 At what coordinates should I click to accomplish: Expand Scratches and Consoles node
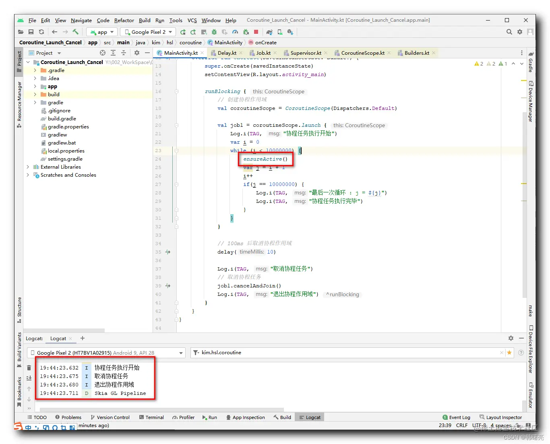[28, 175]
